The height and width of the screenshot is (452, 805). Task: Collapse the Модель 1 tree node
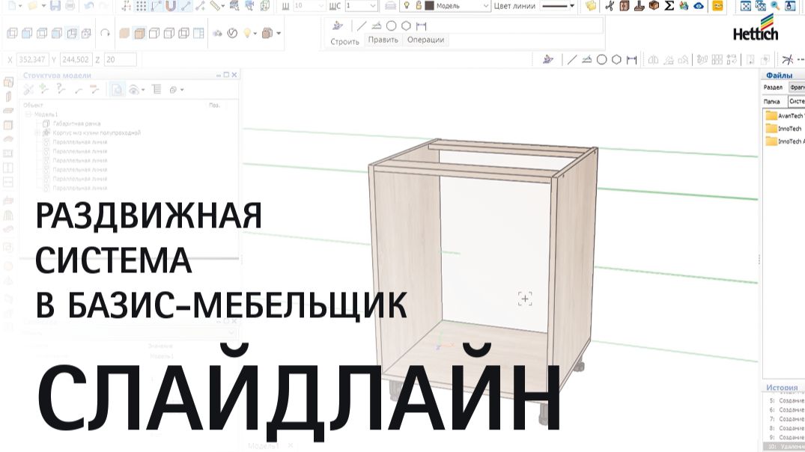click(x=28, y=114)
